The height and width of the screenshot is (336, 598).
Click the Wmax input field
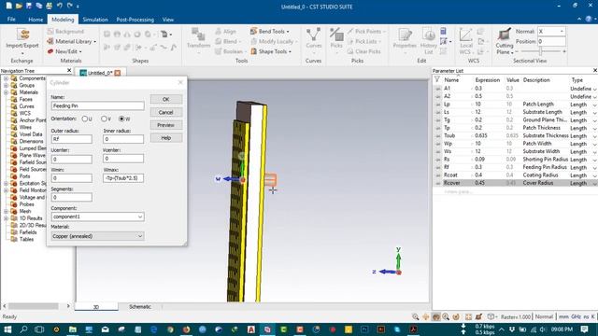tap(123, 178)
